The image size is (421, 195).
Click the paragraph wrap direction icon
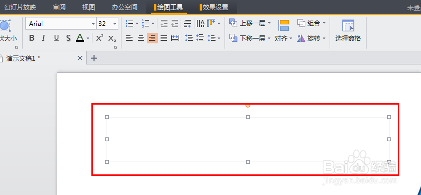tap(188, 24)
